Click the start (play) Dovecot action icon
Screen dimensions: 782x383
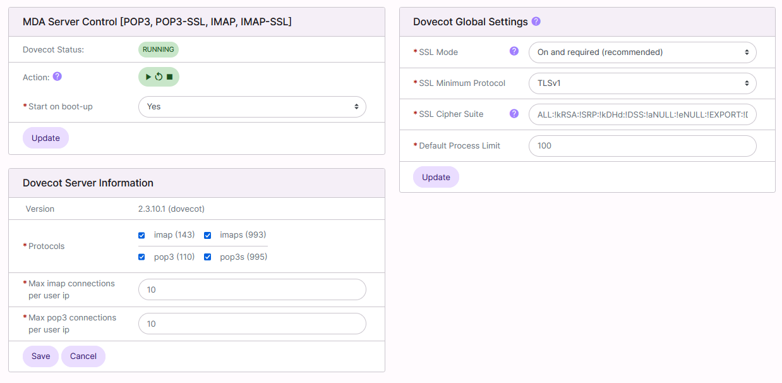(148, 77)
